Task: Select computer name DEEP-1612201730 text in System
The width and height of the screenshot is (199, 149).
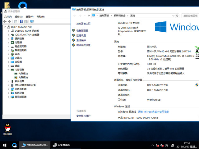Action: (x=157, y=85)
